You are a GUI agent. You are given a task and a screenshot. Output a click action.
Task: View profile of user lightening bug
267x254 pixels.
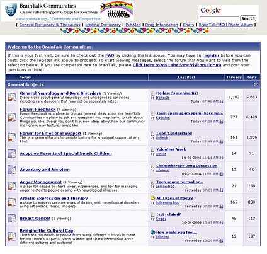(168, 202)
